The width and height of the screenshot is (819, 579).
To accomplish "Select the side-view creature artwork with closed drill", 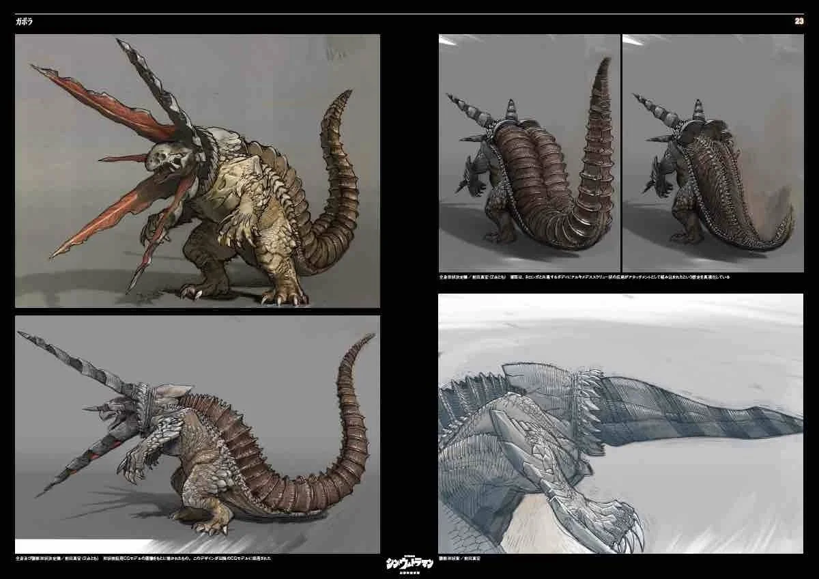I will coord(197,434).
